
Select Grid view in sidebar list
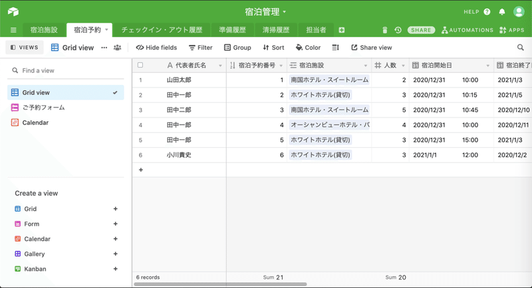pos(66,92)
